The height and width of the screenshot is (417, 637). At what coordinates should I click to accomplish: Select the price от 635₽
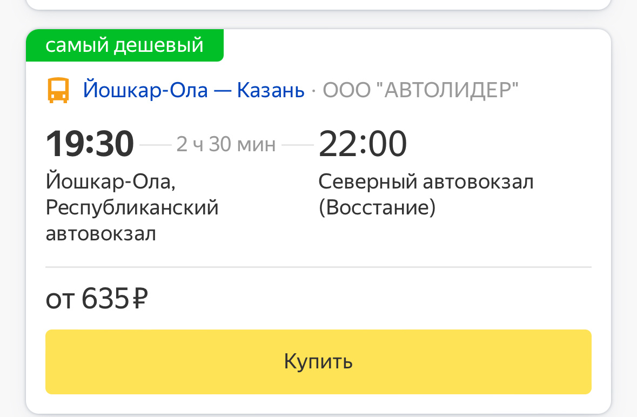pos(97,297)
